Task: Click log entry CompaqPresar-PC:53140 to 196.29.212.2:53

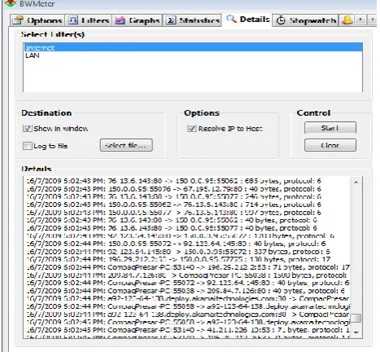Action: tap(188, 267)
